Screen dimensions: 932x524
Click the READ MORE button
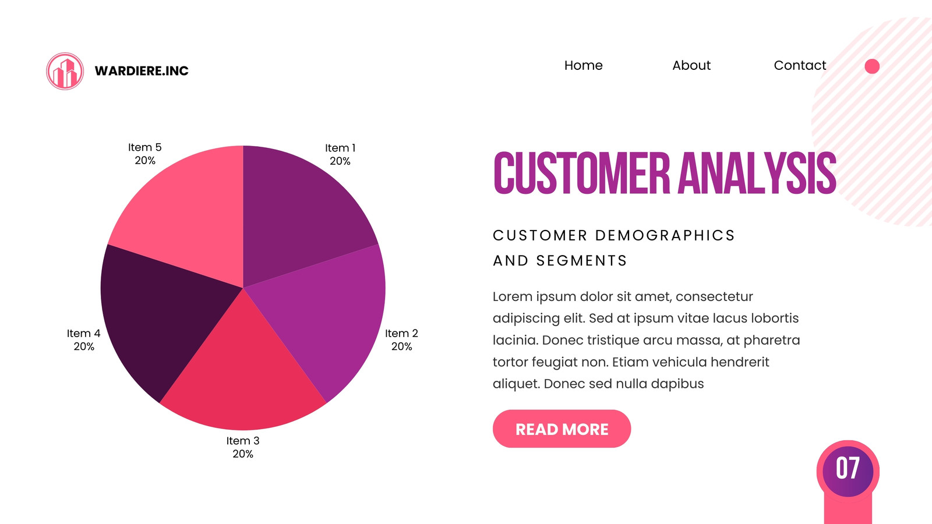(x=562, y=429)
